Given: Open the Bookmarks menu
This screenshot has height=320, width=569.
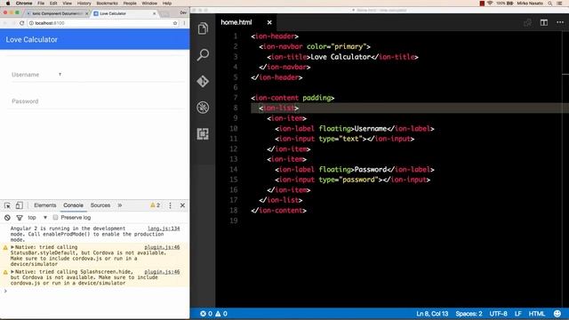Looking at the screenshot, I should 107,4.
